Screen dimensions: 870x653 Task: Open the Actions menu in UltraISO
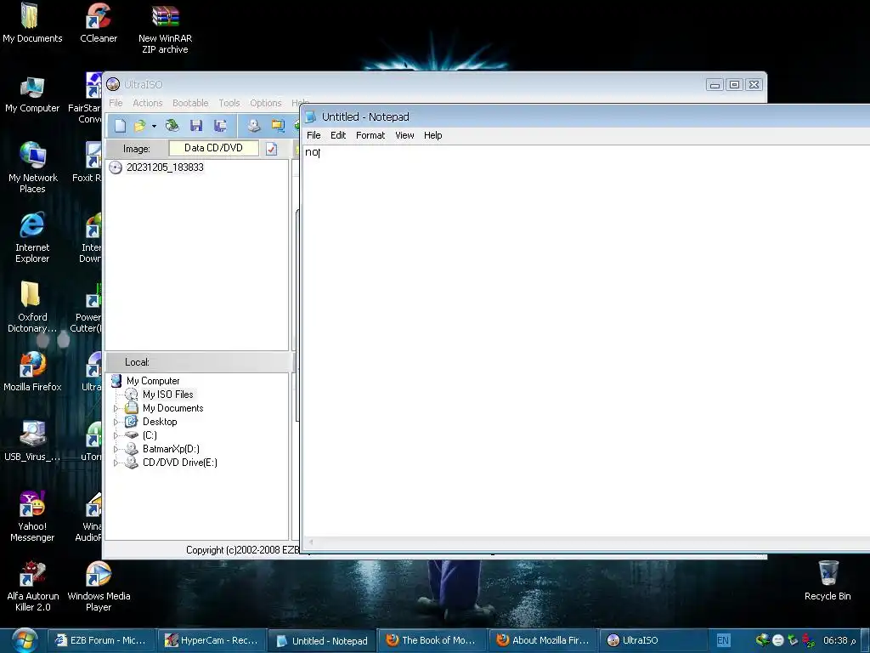(x=148, y=103)
